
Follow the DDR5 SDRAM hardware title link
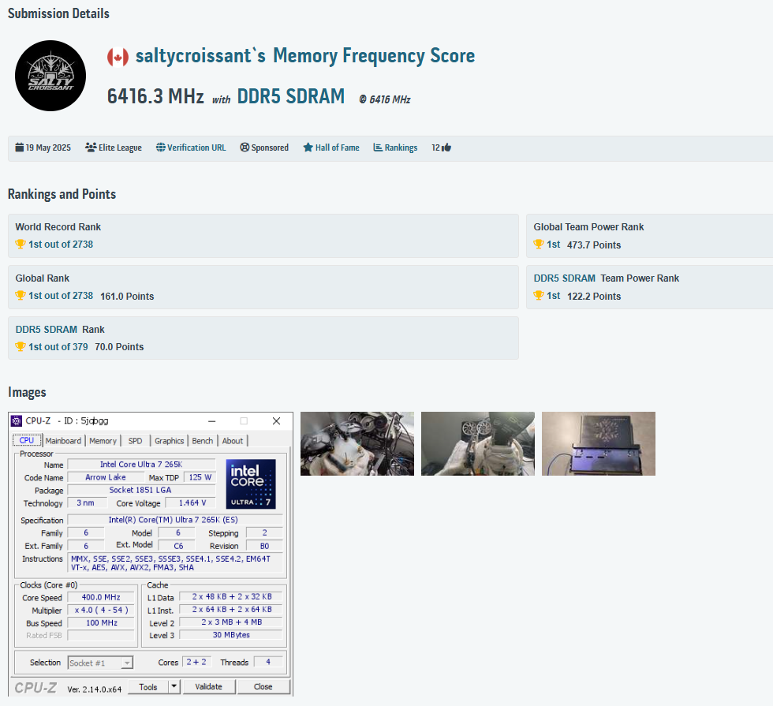(x=290, y=97)
